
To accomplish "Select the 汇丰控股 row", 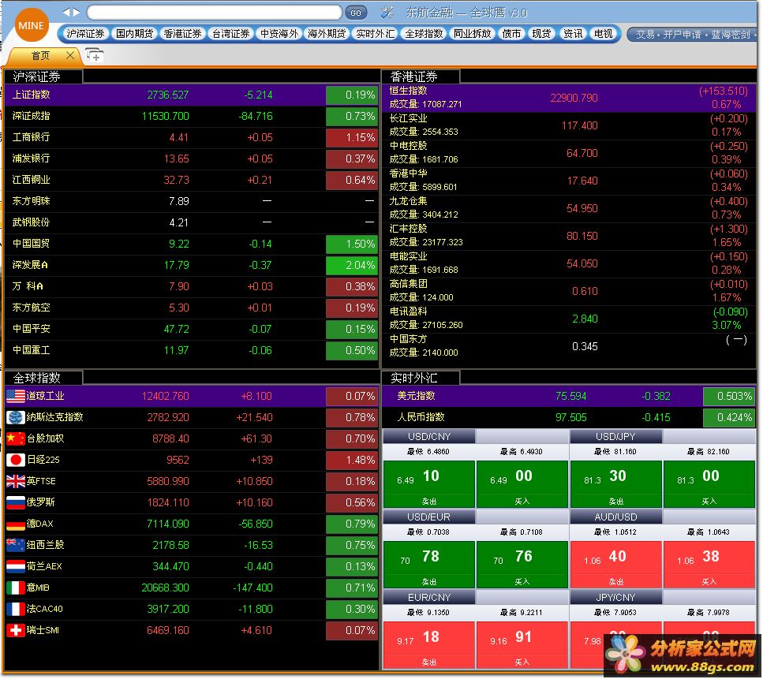I will (x=570, y=236).
